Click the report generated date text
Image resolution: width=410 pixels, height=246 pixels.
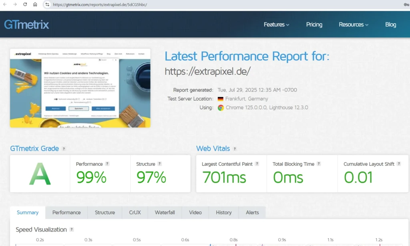257,90
